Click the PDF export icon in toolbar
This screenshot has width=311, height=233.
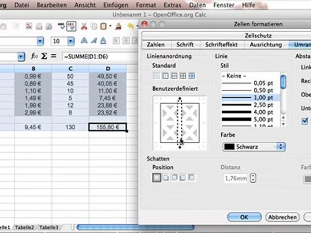29,26
